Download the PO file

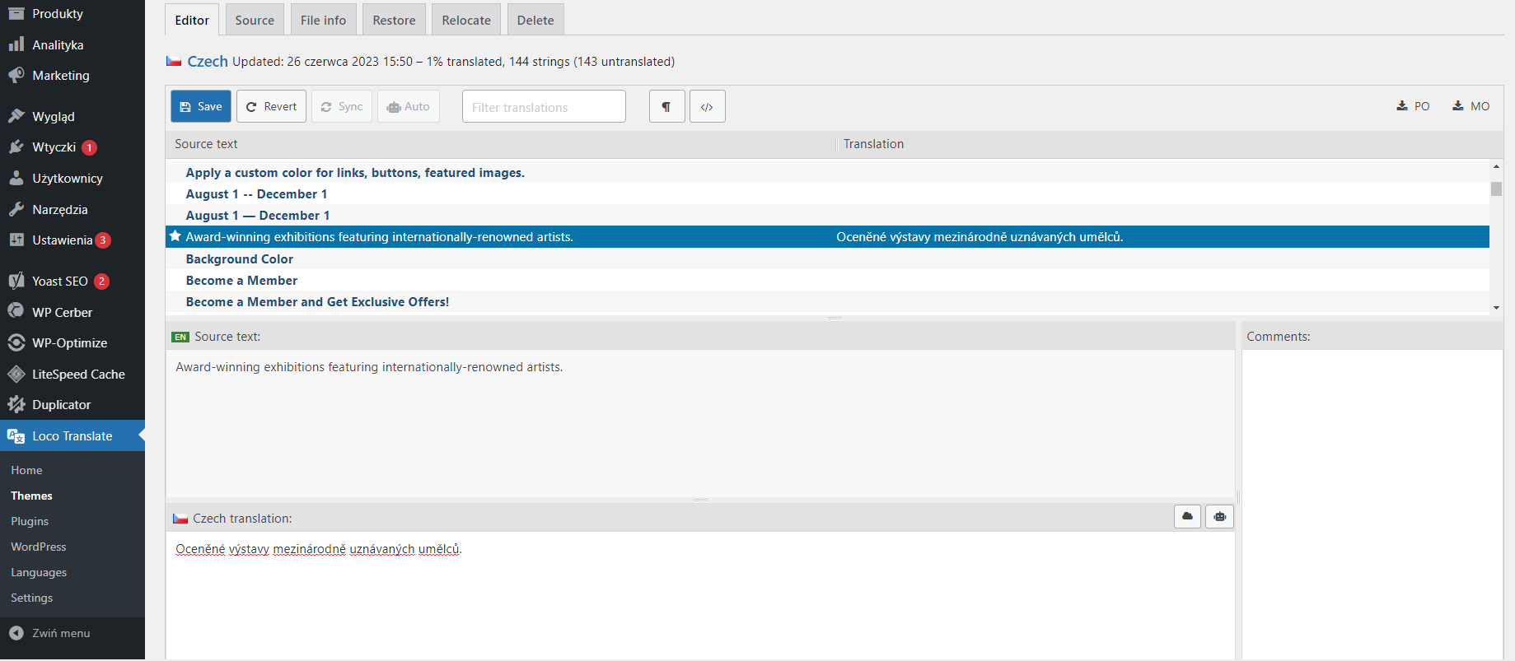tap(1413, 106)
